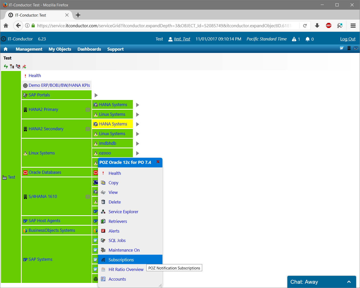360x288 pixels.
Task: Expand the Chat: Away panel
Action: point(349,282)
